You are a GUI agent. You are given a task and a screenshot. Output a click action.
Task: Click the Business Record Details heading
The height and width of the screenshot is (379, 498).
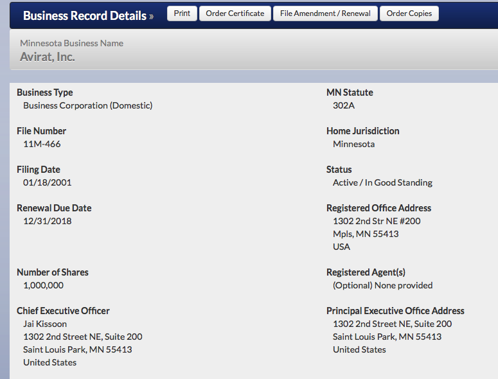[84, 15]
